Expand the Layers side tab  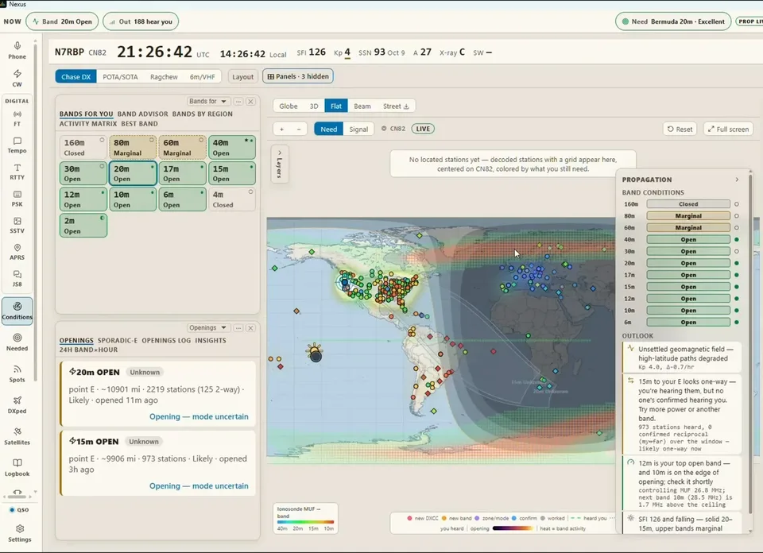(279, 164)
